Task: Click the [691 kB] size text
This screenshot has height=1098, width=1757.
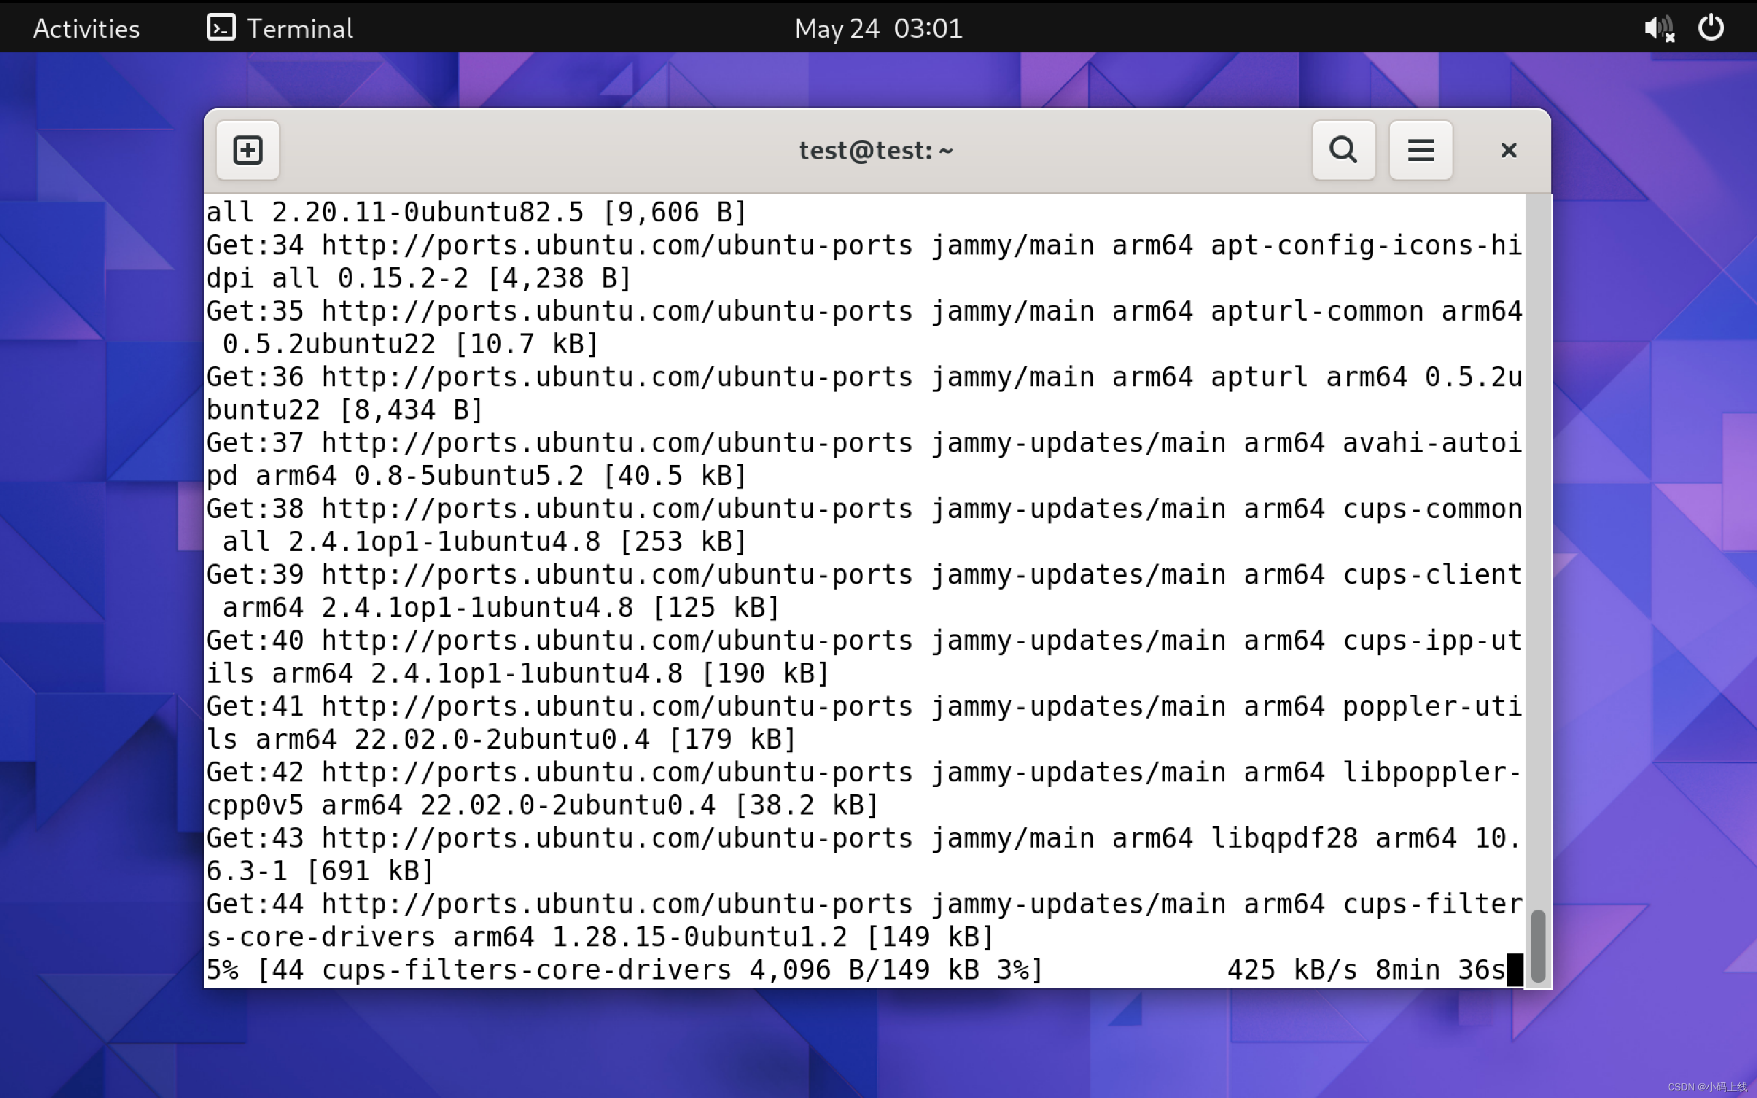Action: (x=370, y=871)
